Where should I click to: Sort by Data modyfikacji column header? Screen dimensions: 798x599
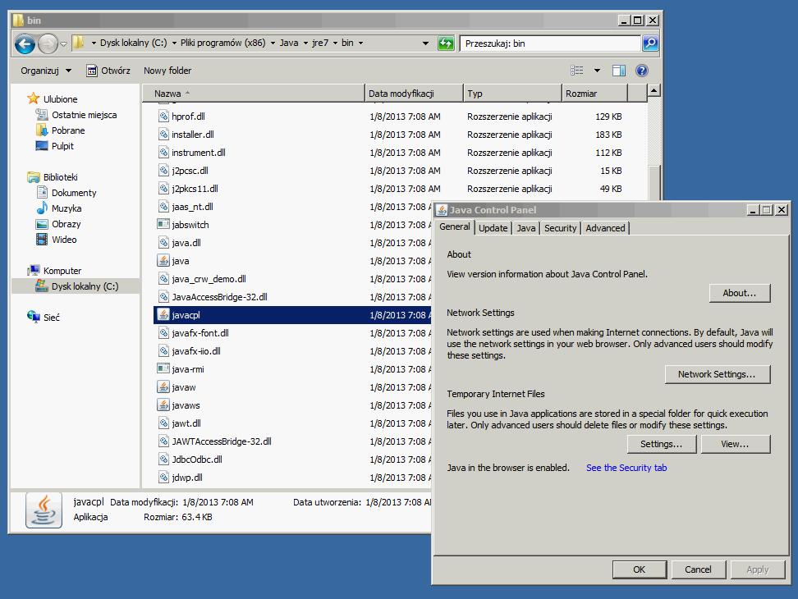414,94
